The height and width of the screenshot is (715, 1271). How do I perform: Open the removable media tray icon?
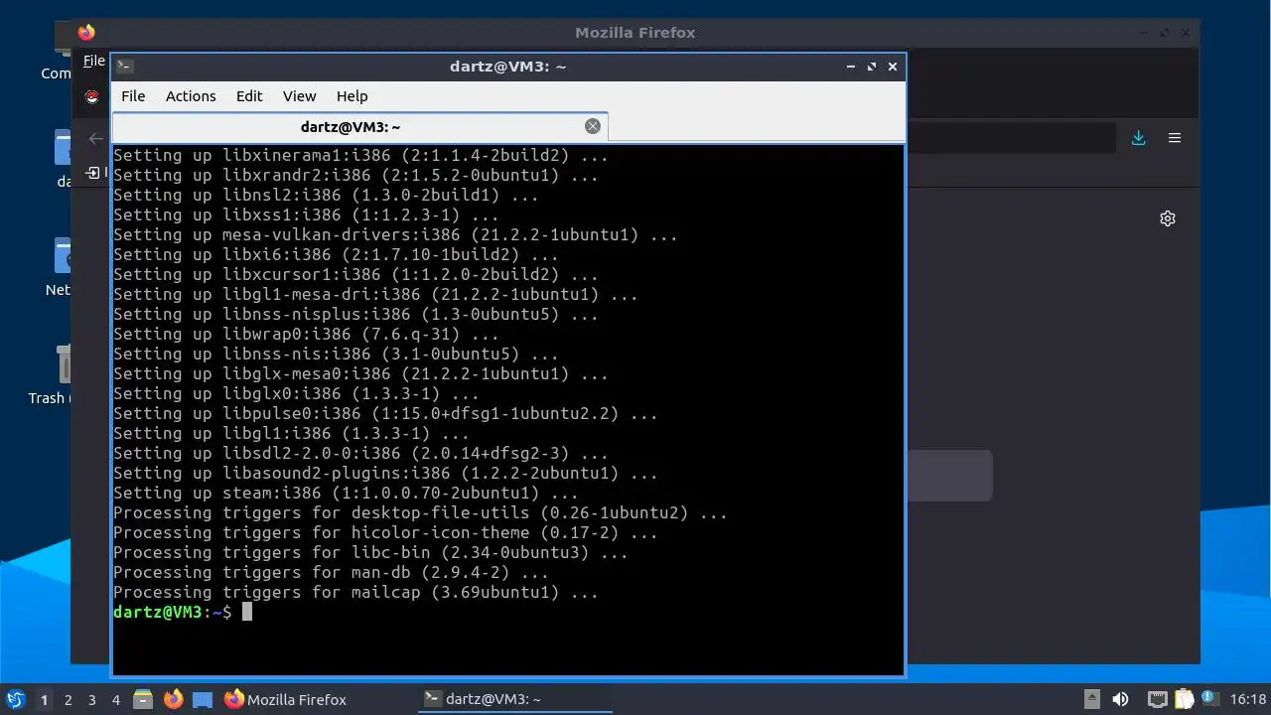(x=1091, y=699)
